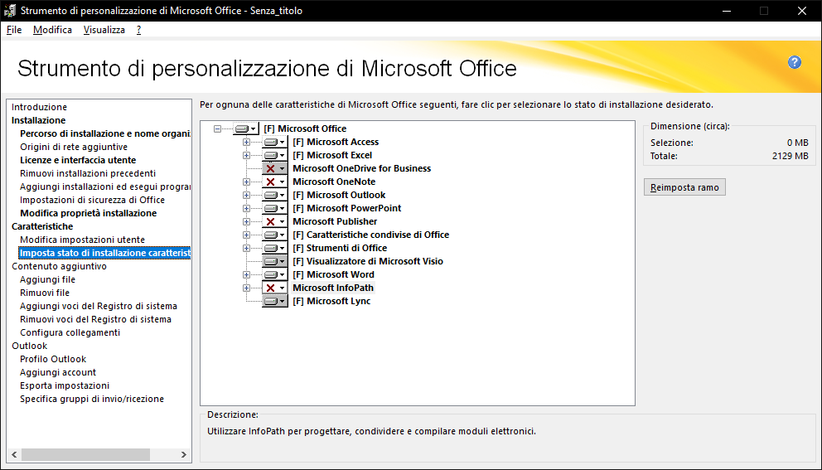Open Modifica proprietà installazione

tap(89, 213)
